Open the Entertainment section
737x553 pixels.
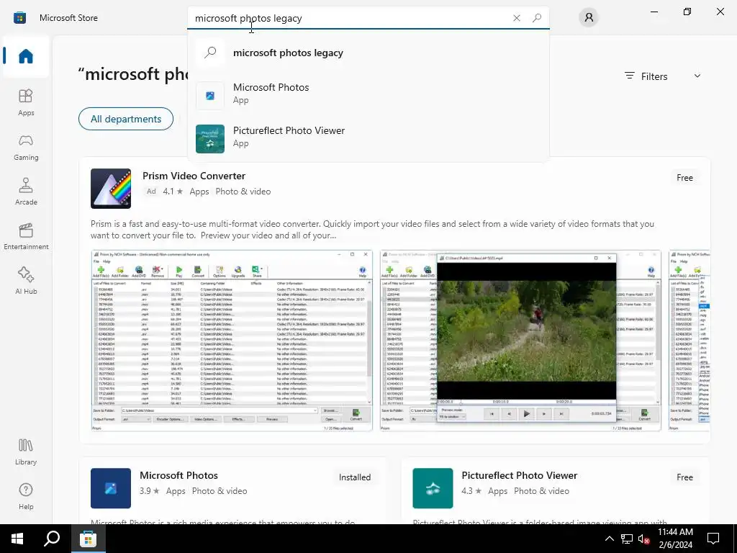tap(26, 236)
